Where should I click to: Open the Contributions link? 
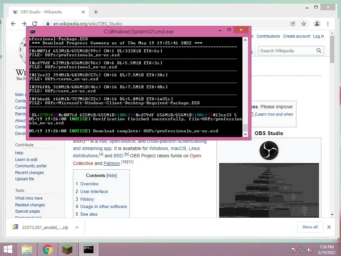point(268,36)
